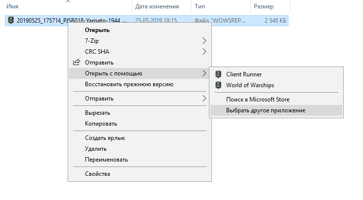The height and width of the screenshot is (200, 363).
Task: Expand the lower Отправить submenu arrow
Action: click(x=204, y=99)
